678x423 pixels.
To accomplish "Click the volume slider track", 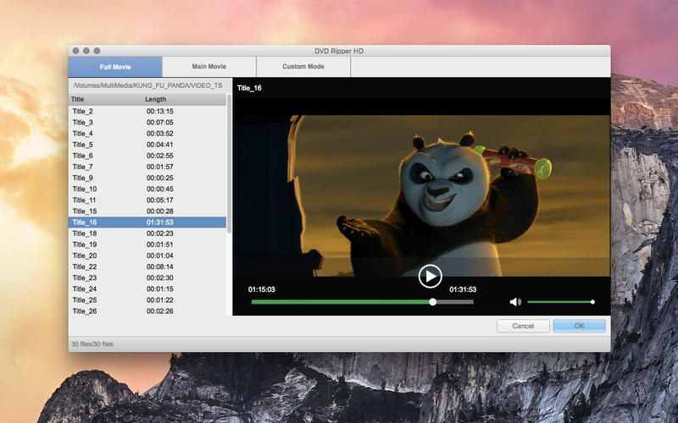I will [x=559, y=302].
